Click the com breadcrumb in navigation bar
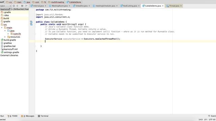 (36, 2)
